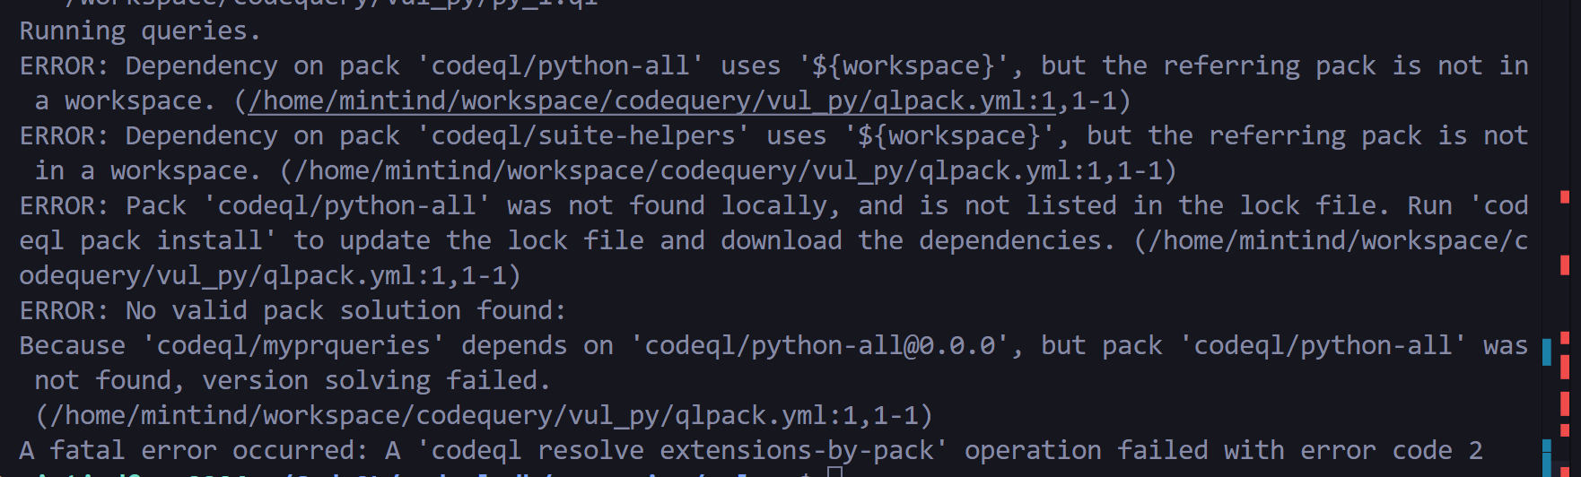
Task: Click 'not found, version solving failed.' text
Action: pos(293,380)
